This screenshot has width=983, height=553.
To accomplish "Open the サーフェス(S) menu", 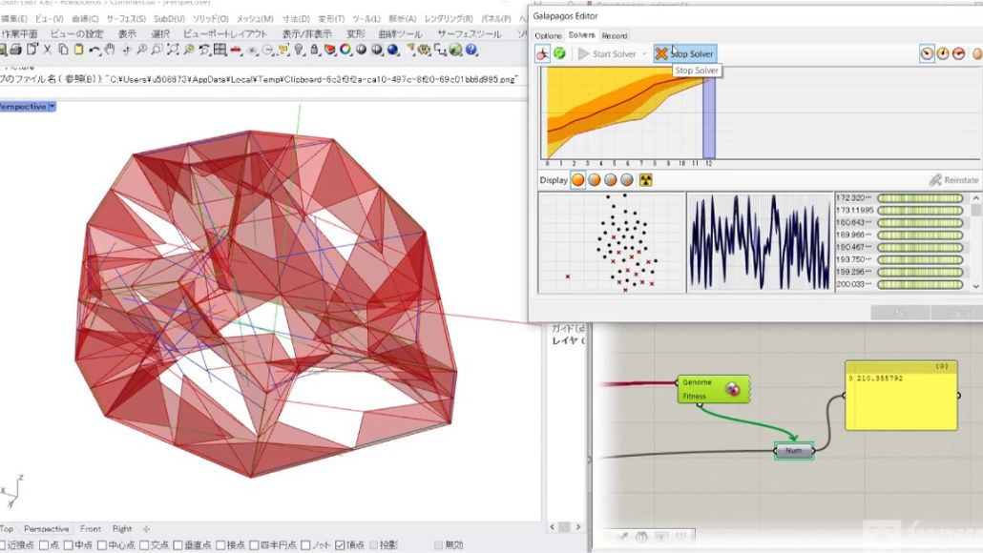I will [x=127, y=19].
